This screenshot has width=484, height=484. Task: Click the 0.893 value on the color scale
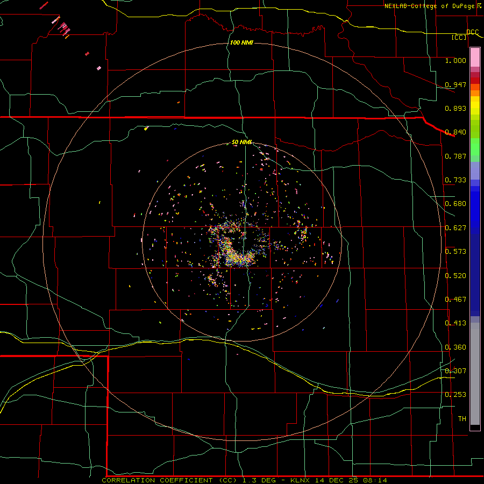coord(455,108)
